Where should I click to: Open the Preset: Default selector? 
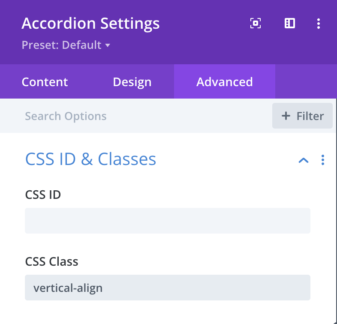[66, 45]
